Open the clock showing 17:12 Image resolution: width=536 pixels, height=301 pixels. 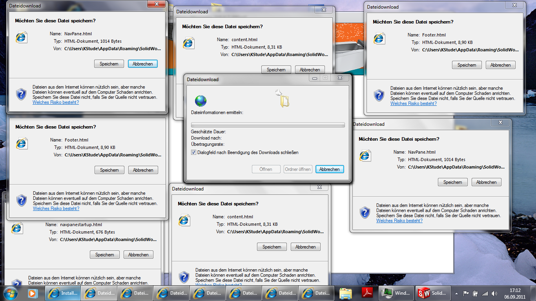515,293
